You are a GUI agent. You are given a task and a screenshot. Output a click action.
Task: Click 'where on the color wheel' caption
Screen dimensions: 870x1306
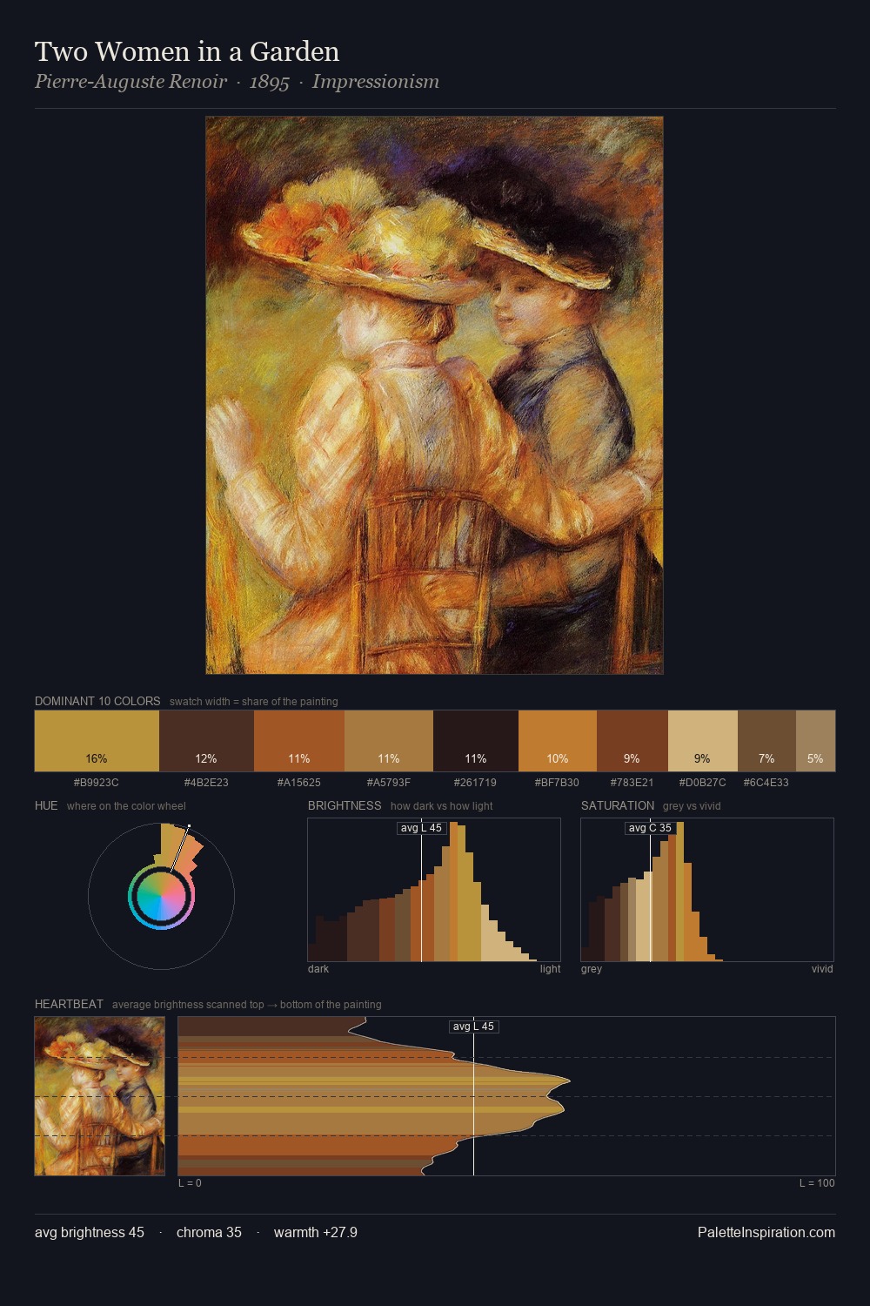click(126, 805)
